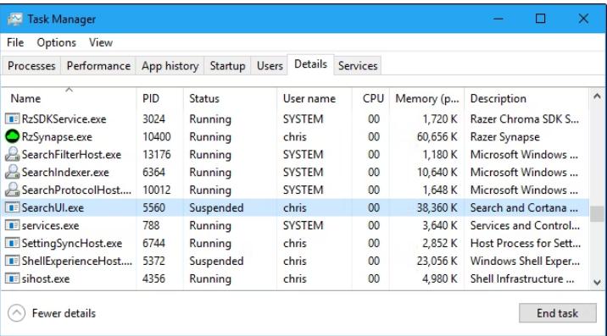The width and height of the screenshot is (607, 336).
Task: Click PID 13176 cell
Action: point(156,155)
